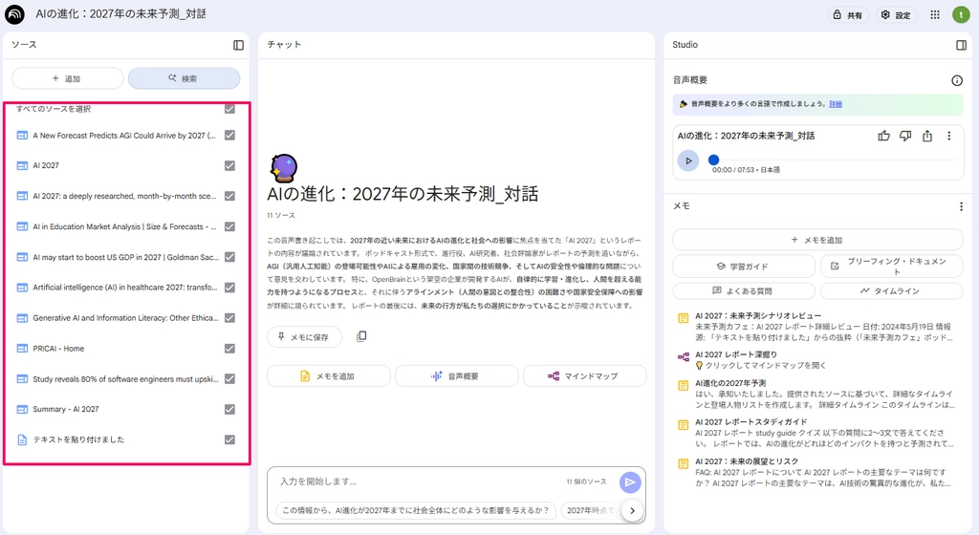This screenshot has width=979, height=535.
Task: Open the info icon beside 音声概要
Action: (x=957, y=80)
